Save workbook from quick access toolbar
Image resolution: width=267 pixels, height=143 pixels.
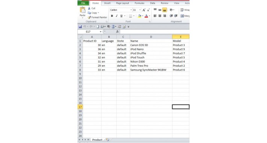[x=80, y=27]
